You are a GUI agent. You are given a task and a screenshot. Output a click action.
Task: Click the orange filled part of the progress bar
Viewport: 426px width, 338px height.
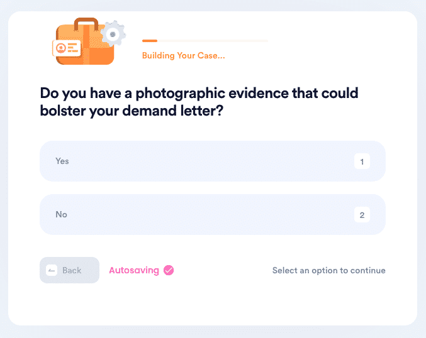[150, 41]
